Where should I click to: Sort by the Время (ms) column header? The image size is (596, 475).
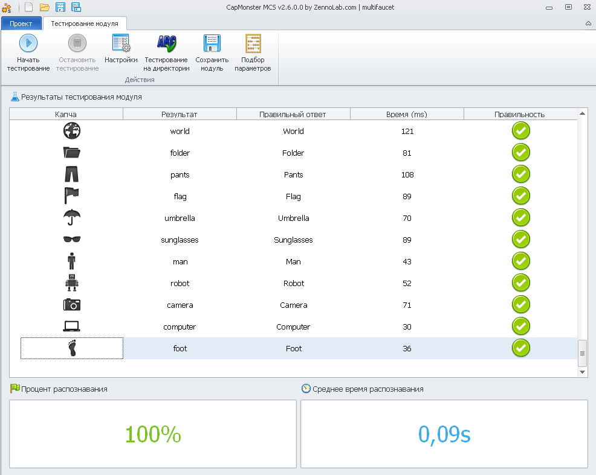[407, 114]
